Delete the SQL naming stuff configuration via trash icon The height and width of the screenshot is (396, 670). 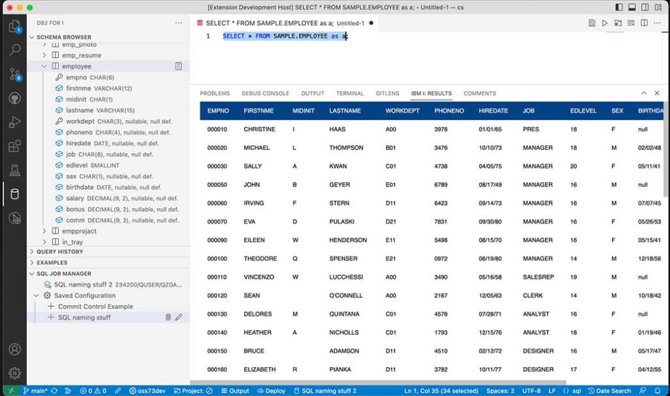(169, 317)
